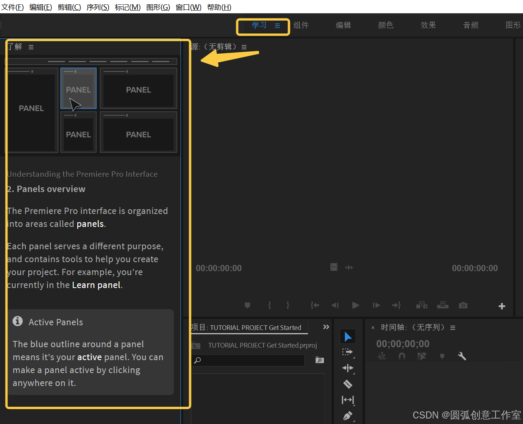Screen dimensions: 523x424
Task: Click the Mark In brace icon
Action: (x=270, y=305)
